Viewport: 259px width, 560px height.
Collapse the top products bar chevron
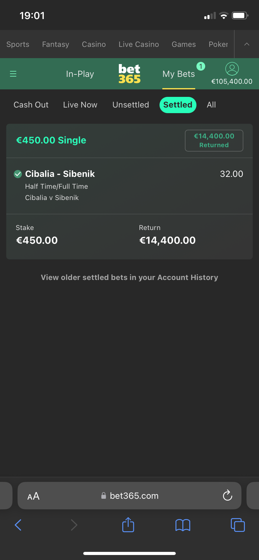(x=247, y=44)
